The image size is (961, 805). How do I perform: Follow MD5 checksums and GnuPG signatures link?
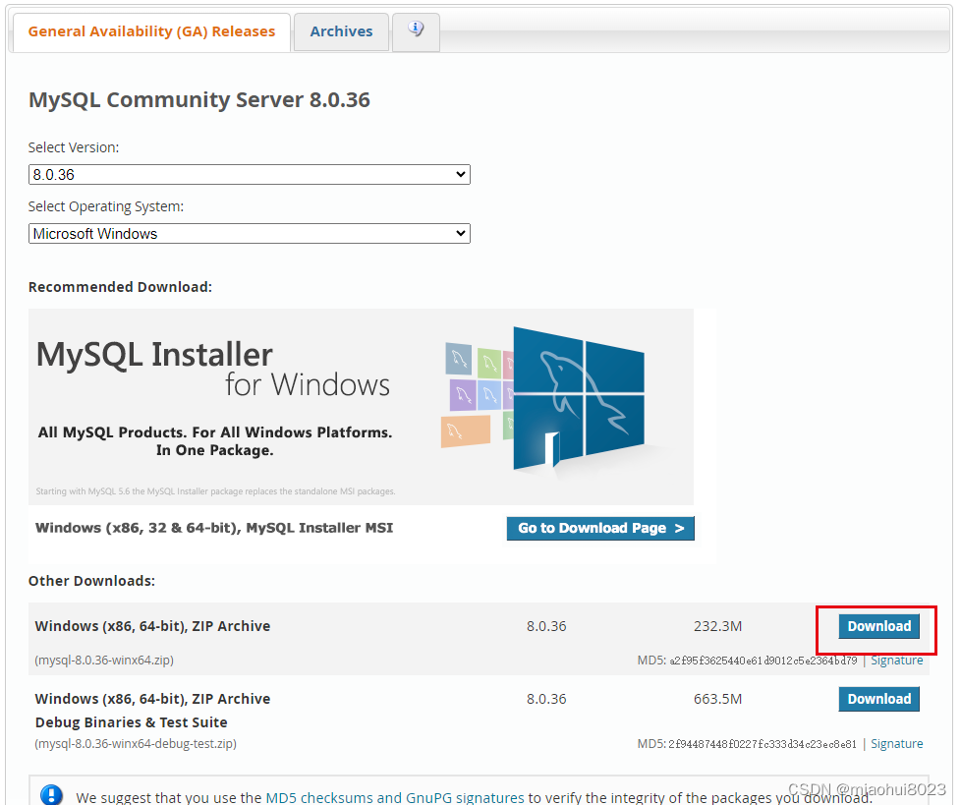(395, 798)
